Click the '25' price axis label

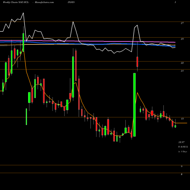[182, 39]
